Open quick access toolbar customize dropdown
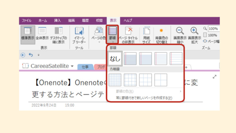The image size is (236, 133). point(38,55)
